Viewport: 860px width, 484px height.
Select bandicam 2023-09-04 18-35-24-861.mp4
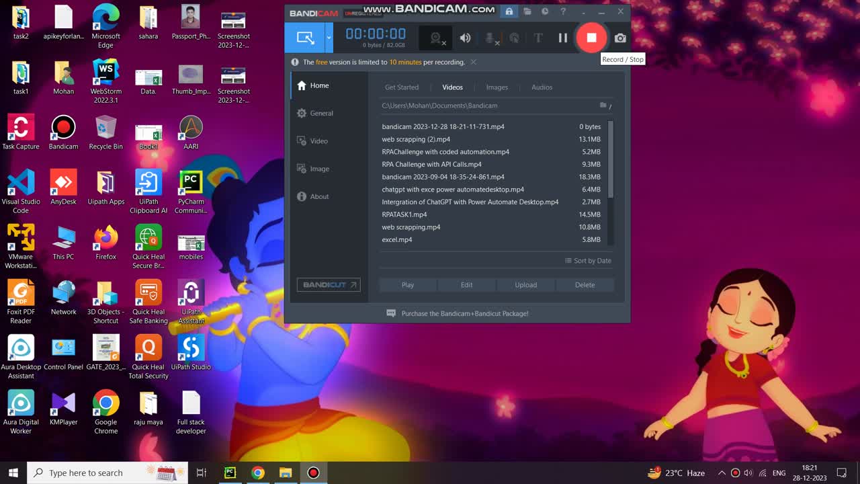click(492, 177)
